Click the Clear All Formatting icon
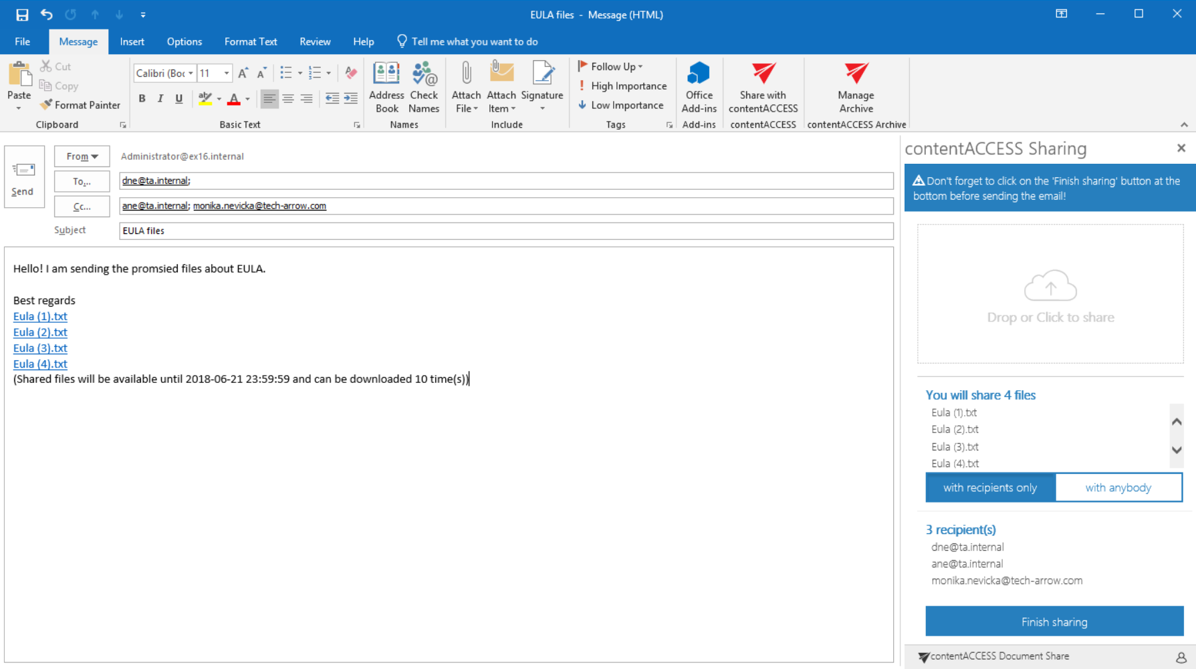 (x=351, y=73)
